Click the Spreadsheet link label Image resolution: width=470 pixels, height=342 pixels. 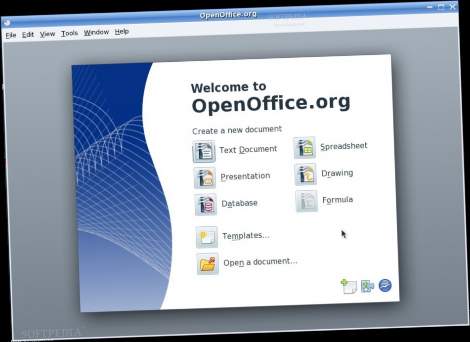(343, 146)
